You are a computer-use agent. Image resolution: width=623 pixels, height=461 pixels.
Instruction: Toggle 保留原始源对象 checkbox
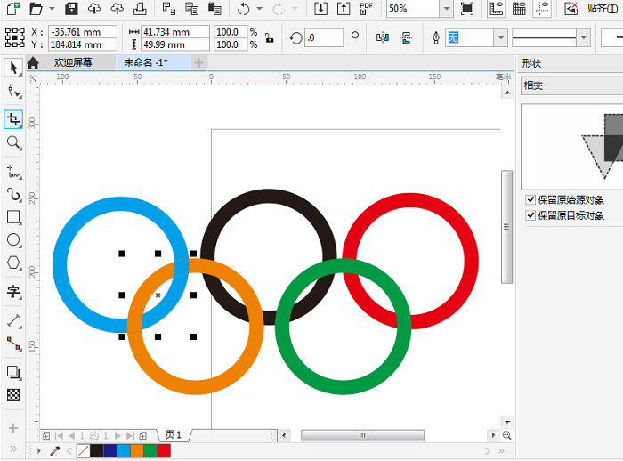click(x=530, y=200)
